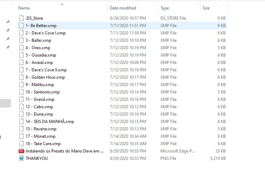Select the file name 7 - Dave's Cove II.xmp
Viewport: 265px width, 182px height.
click(46, 70)
